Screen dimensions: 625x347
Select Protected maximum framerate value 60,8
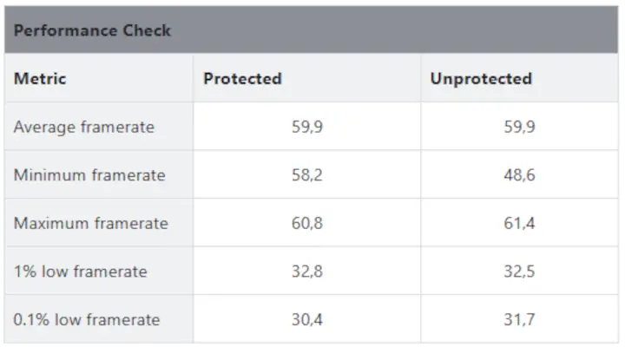click(307, 223)
